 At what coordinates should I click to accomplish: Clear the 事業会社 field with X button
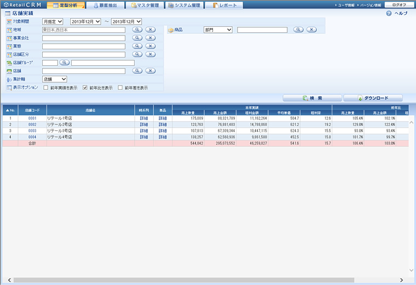tap(151, 38)
